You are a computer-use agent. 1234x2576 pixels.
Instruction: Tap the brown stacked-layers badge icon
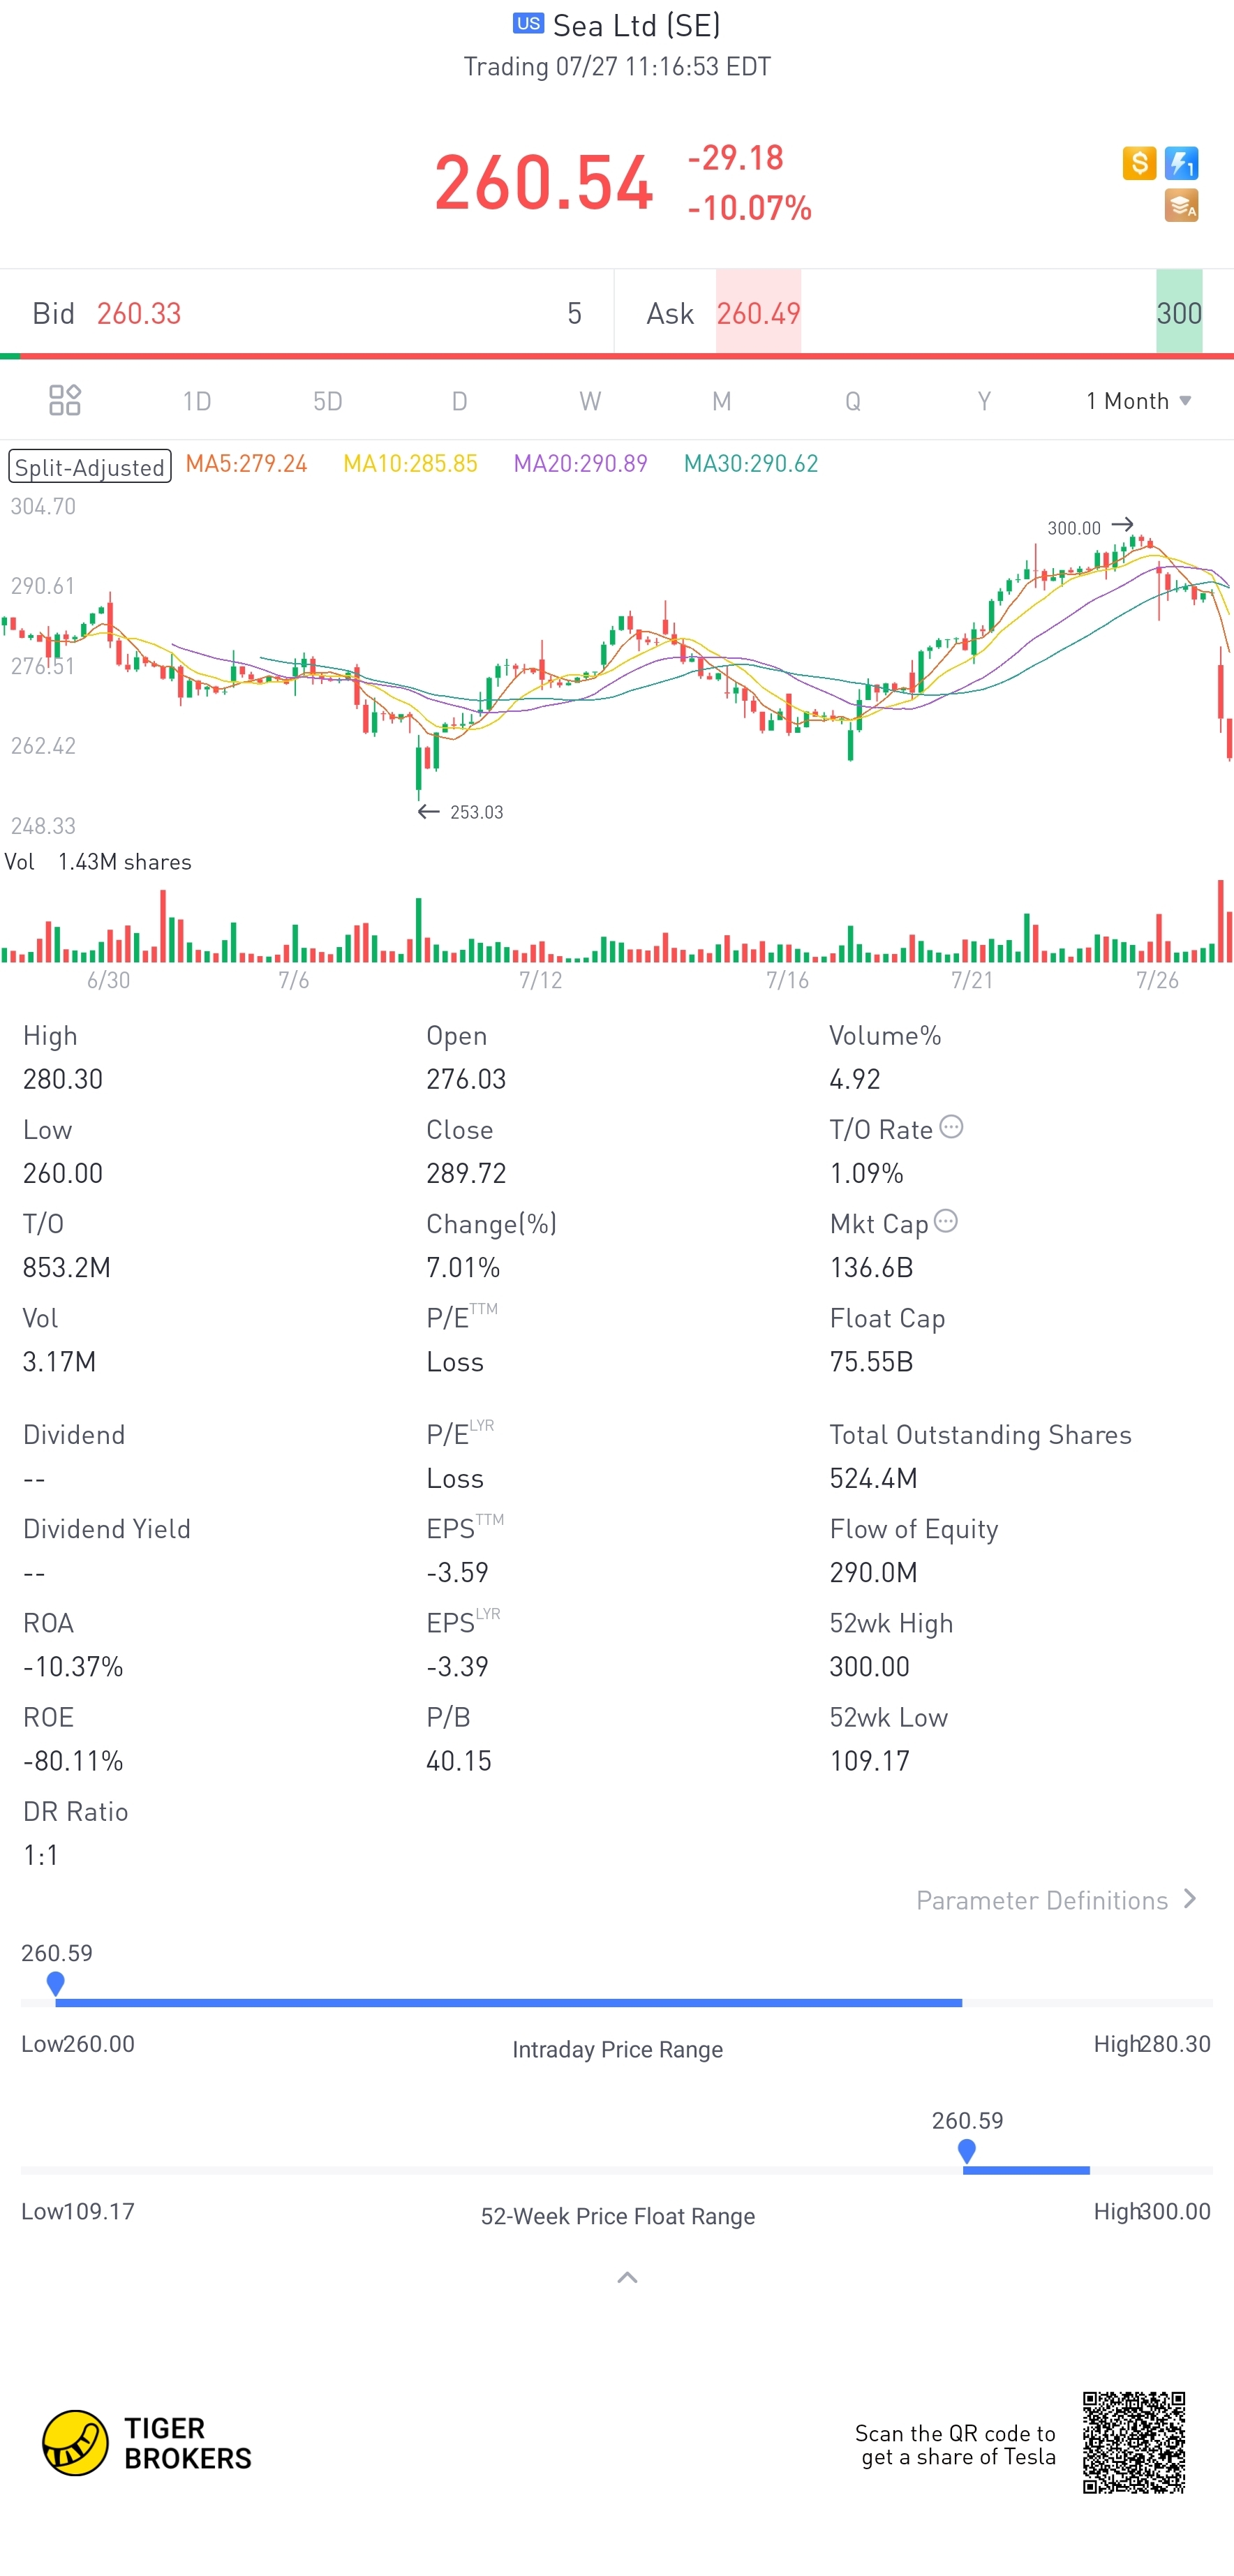(1182, 205)
